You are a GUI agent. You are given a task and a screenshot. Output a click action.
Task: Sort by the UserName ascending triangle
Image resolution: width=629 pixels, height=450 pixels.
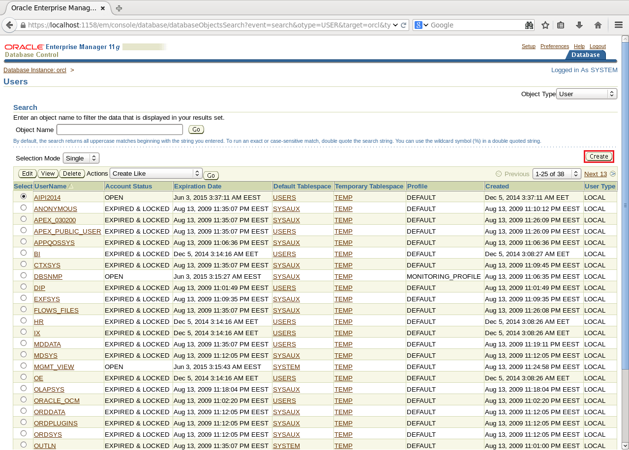(x=70, y=186)
